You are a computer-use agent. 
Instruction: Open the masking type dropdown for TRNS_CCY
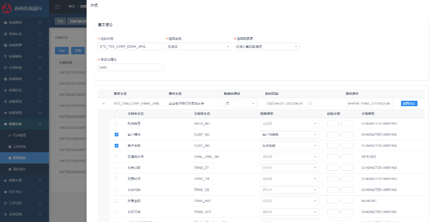(x=289, y=212)
